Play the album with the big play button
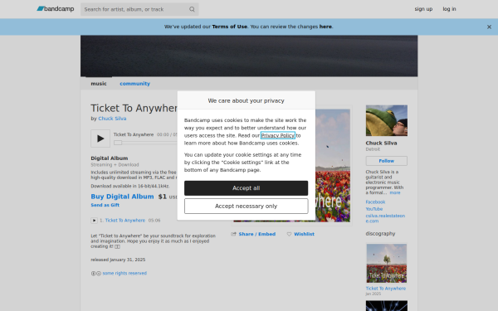This screenshot has height=311, width=498. click(100, 138)
